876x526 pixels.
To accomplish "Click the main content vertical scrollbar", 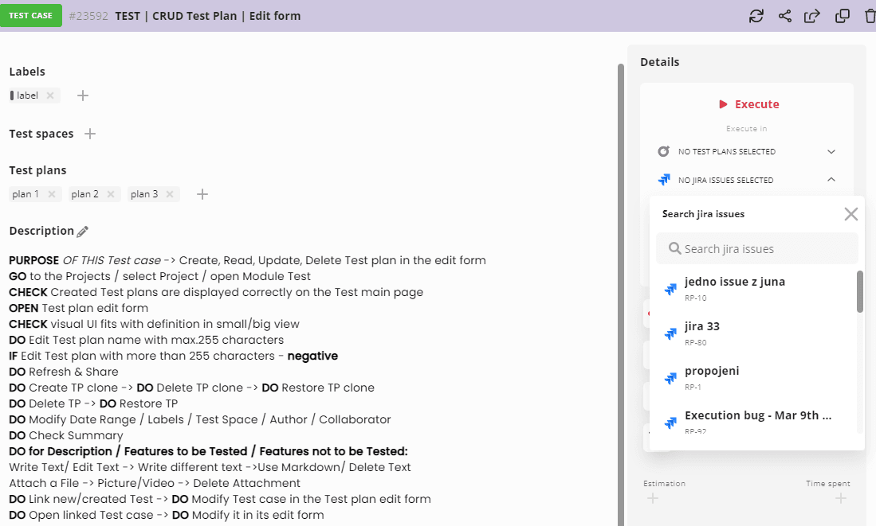I will [621, 294].
